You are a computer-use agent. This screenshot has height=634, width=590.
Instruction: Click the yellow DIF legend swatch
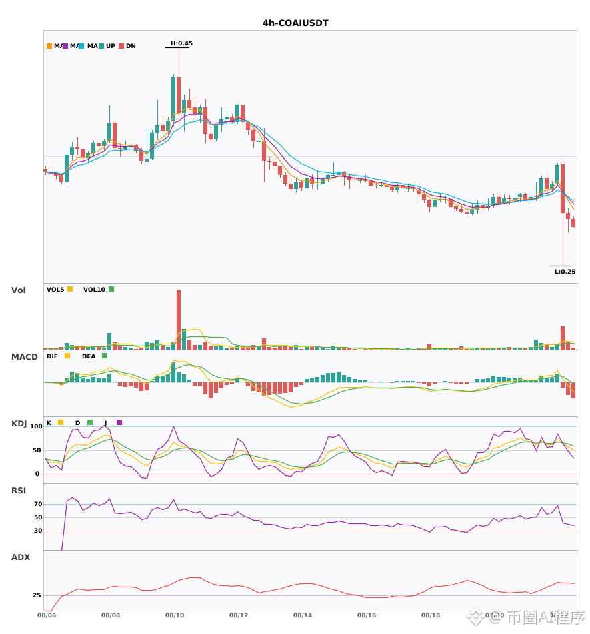[x=67, y=356]
